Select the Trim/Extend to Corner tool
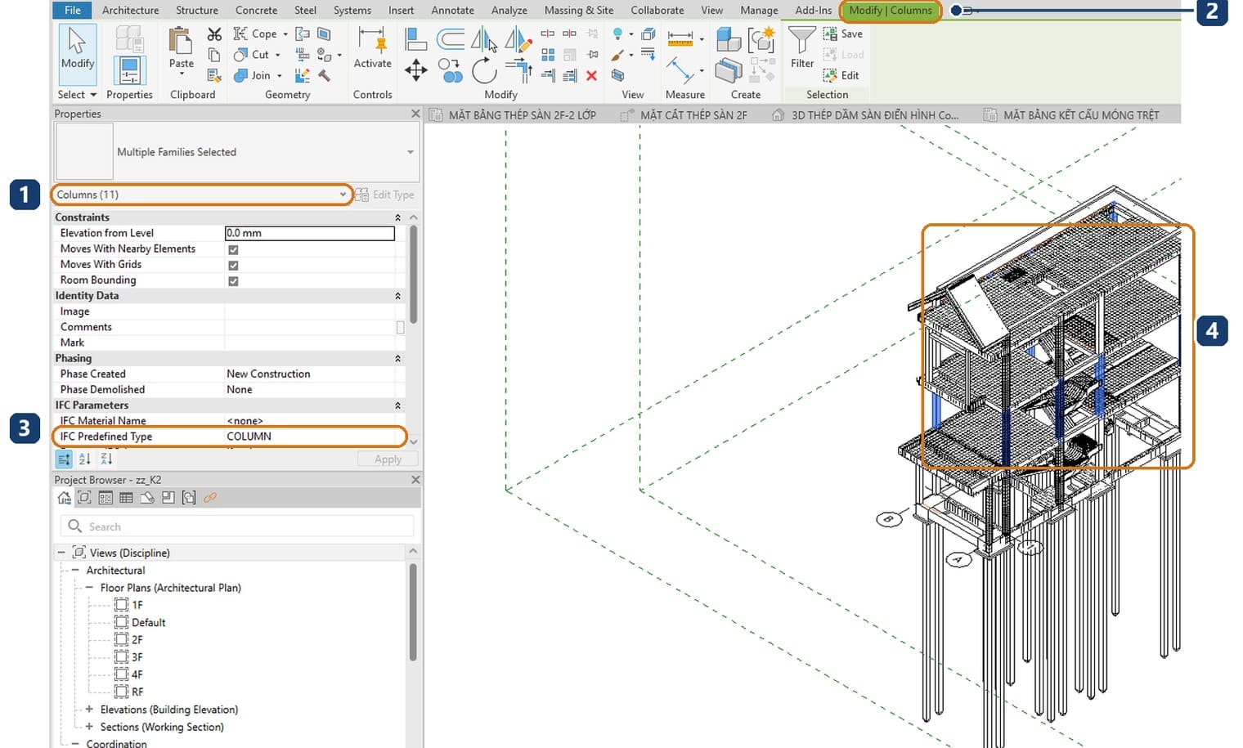 519,71
